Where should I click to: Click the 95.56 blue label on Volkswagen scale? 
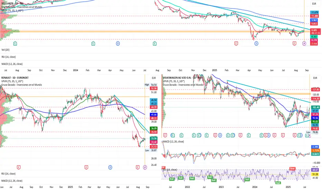315,118
